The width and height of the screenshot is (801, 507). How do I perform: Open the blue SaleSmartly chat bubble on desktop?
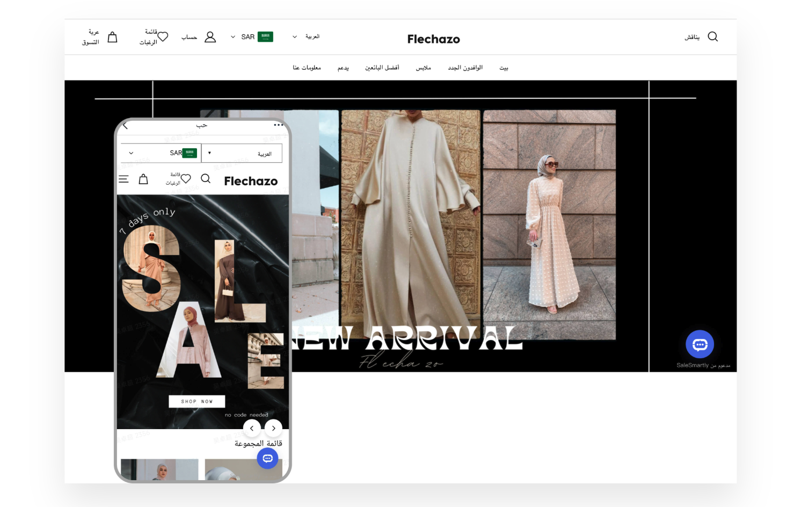click(700, 344)
